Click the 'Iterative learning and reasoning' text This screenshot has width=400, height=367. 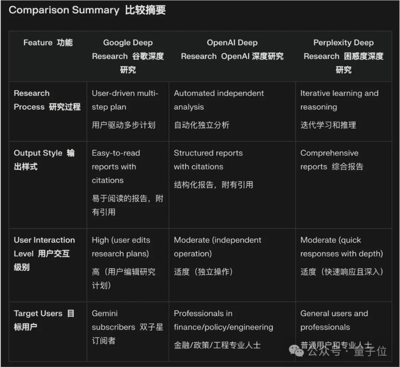339,100
